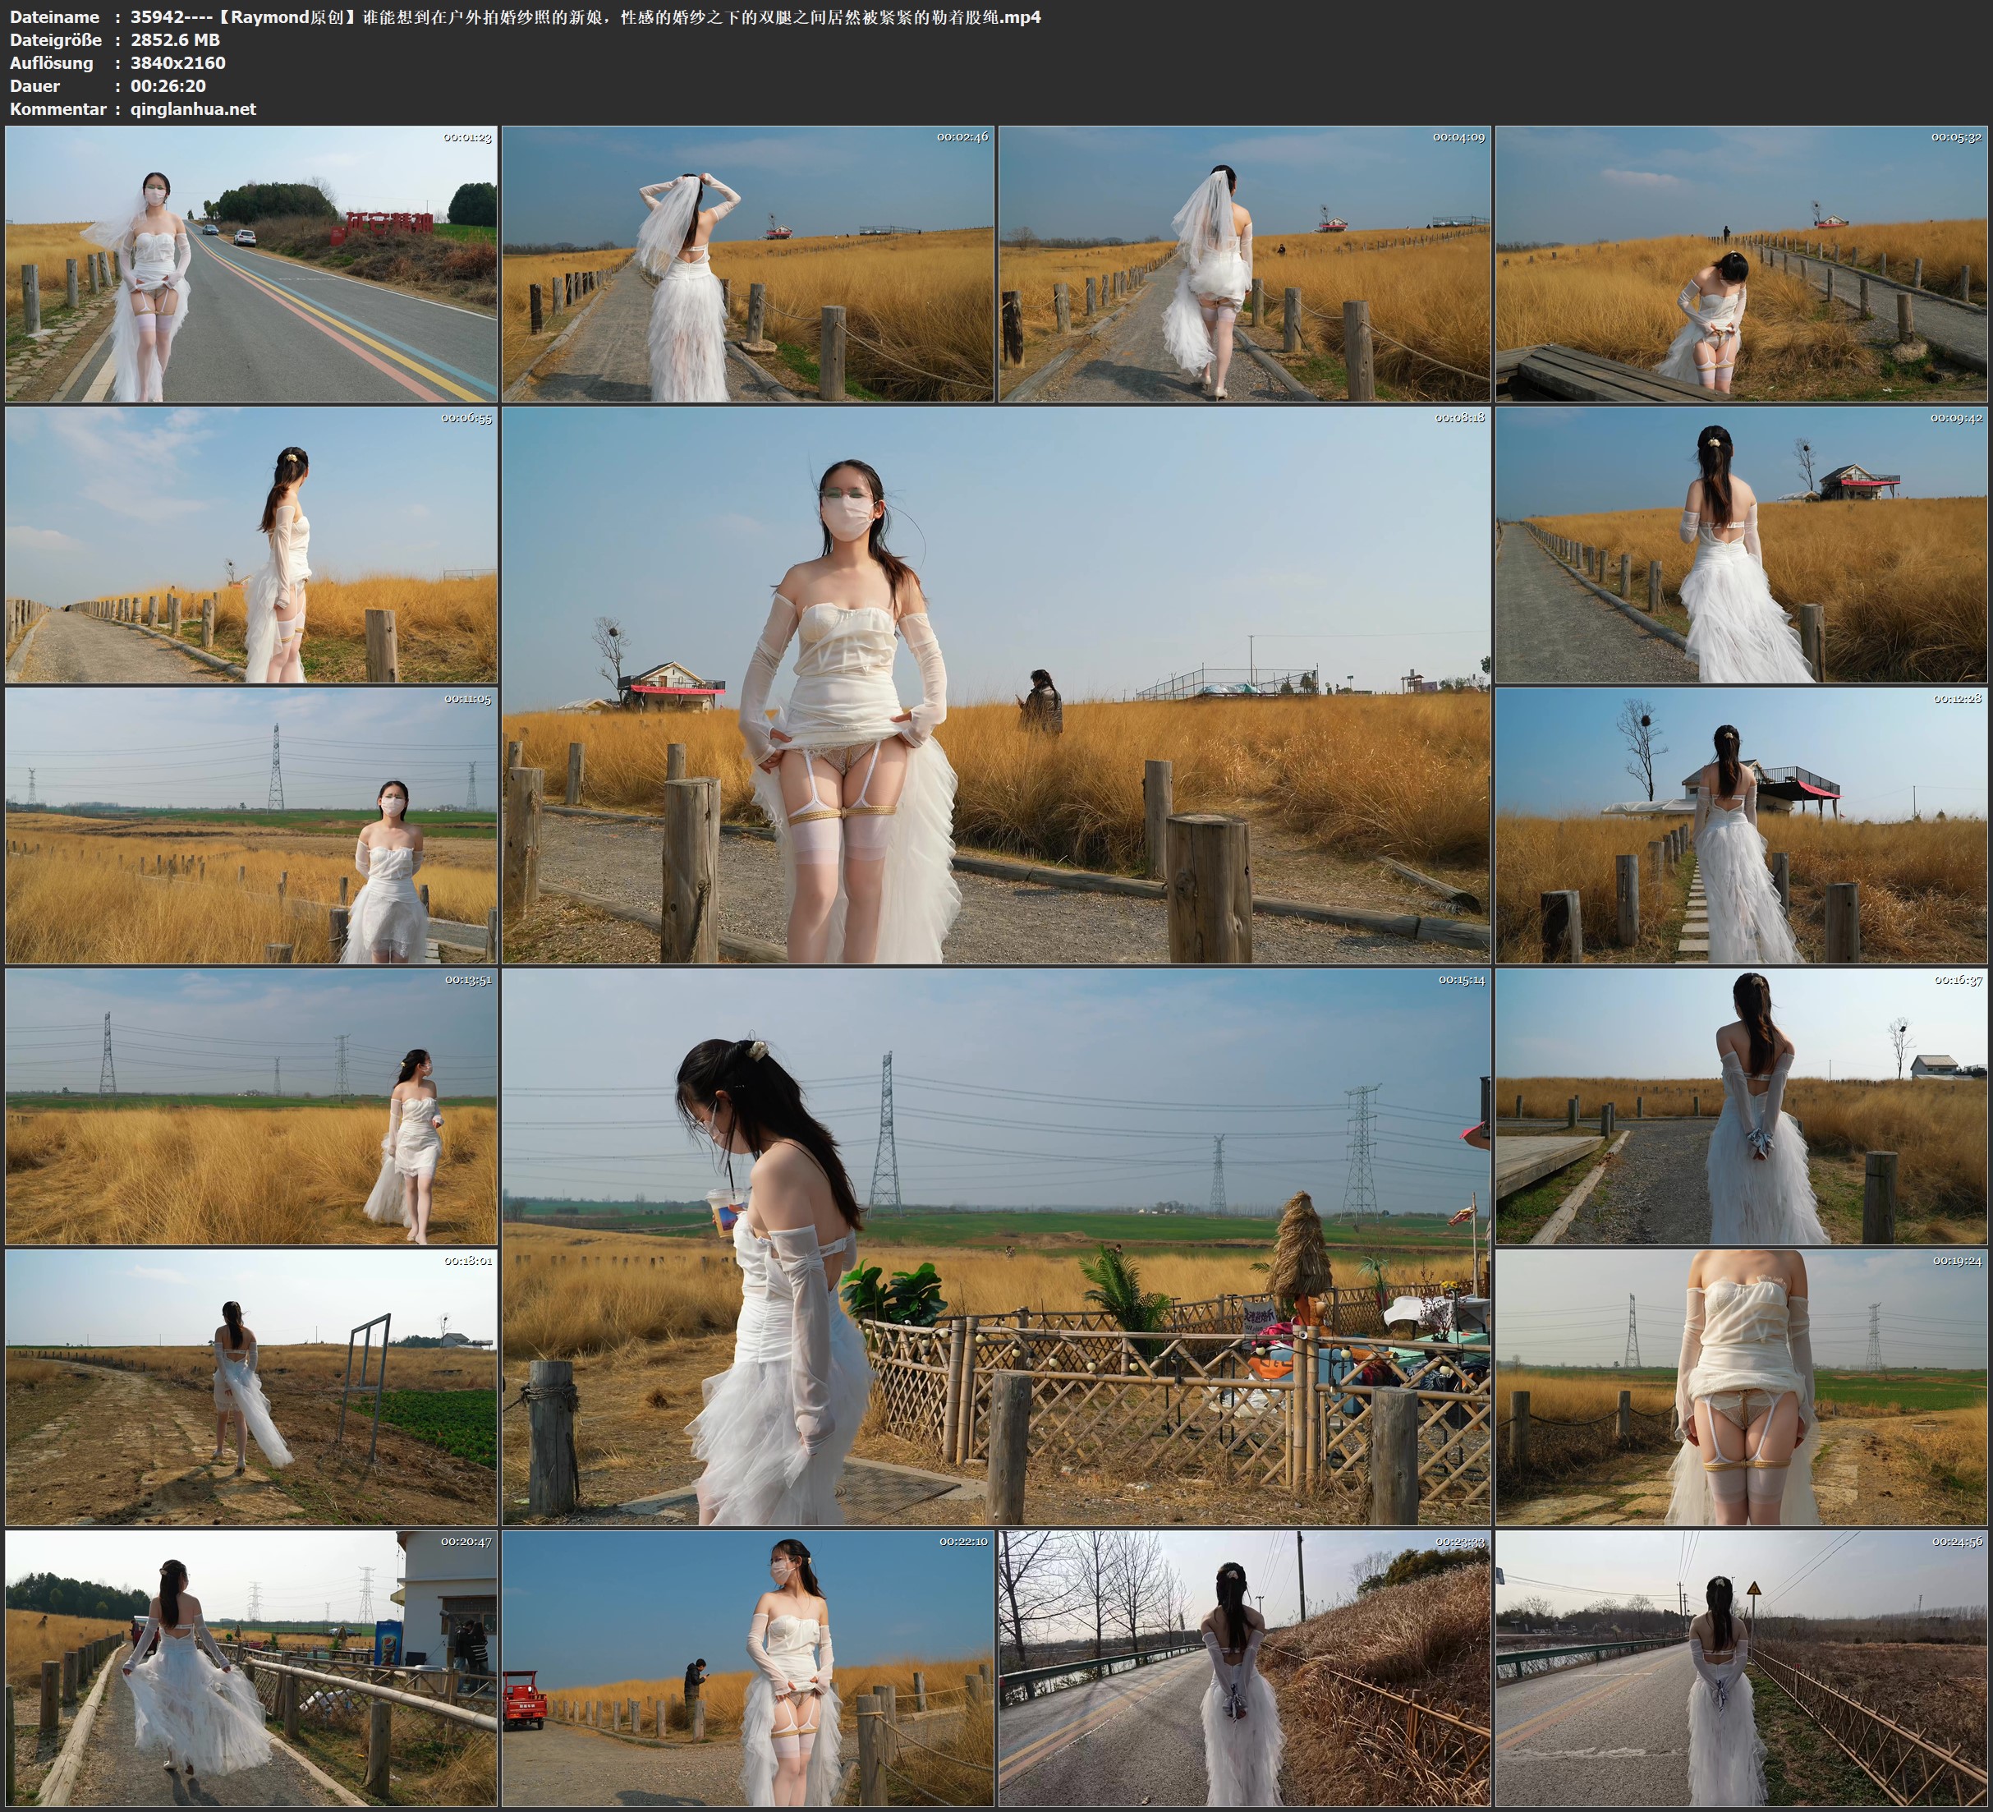This screenshot has height=1812, width=1993.
Task: Open the last thumbnail at 00:24:56
Action: [x=1742, y=1668]
